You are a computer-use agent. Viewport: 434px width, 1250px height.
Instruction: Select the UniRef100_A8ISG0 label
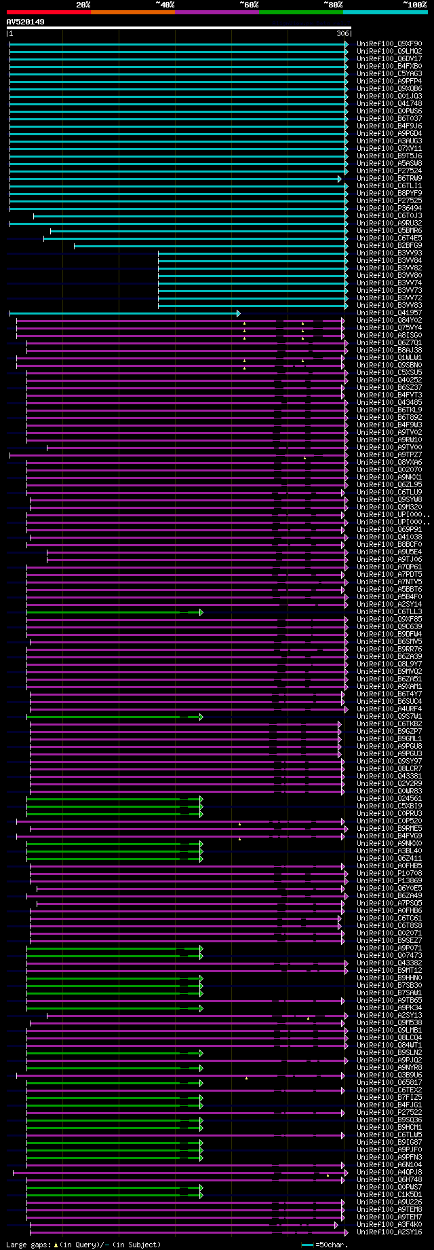pyautogui.click(x=389, y=335)
